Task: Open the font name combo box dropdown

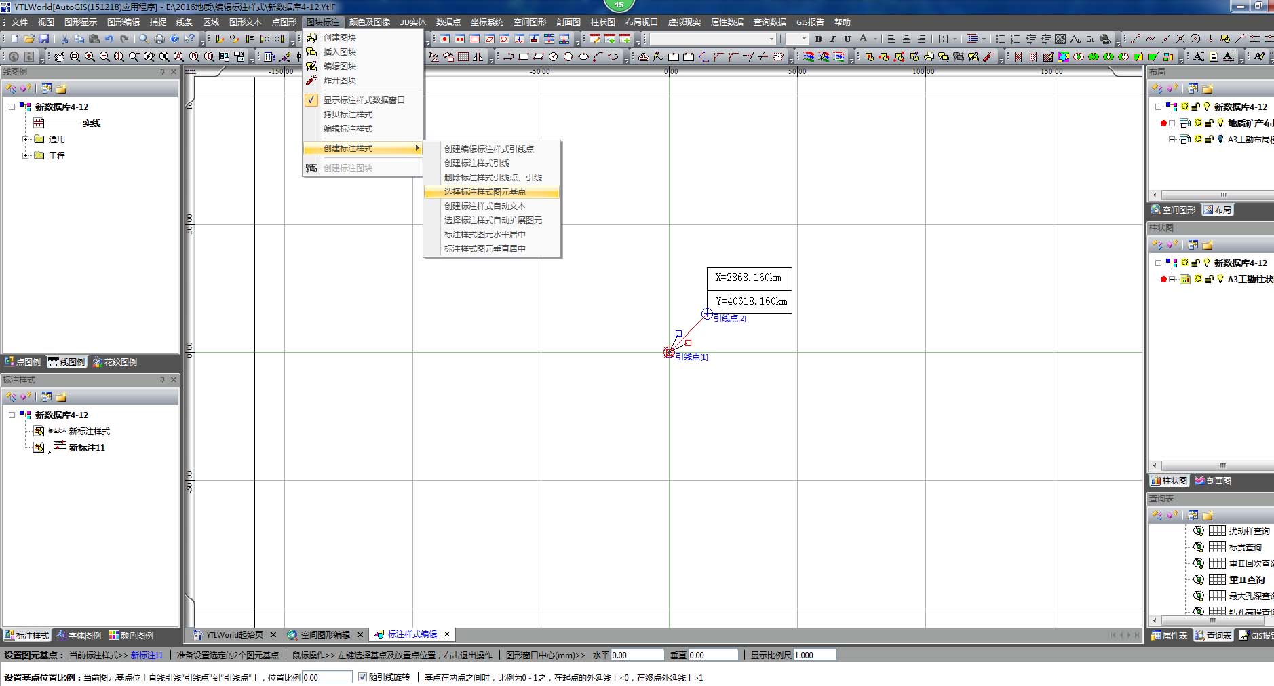Action: (771, 39)
